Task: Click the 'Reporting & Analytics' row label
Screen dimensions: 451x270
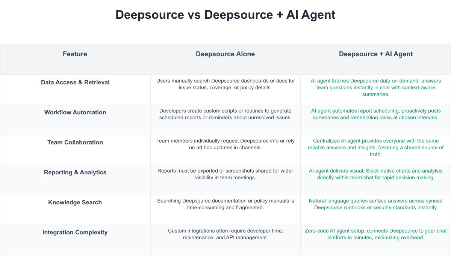Action: click(75, 172)
